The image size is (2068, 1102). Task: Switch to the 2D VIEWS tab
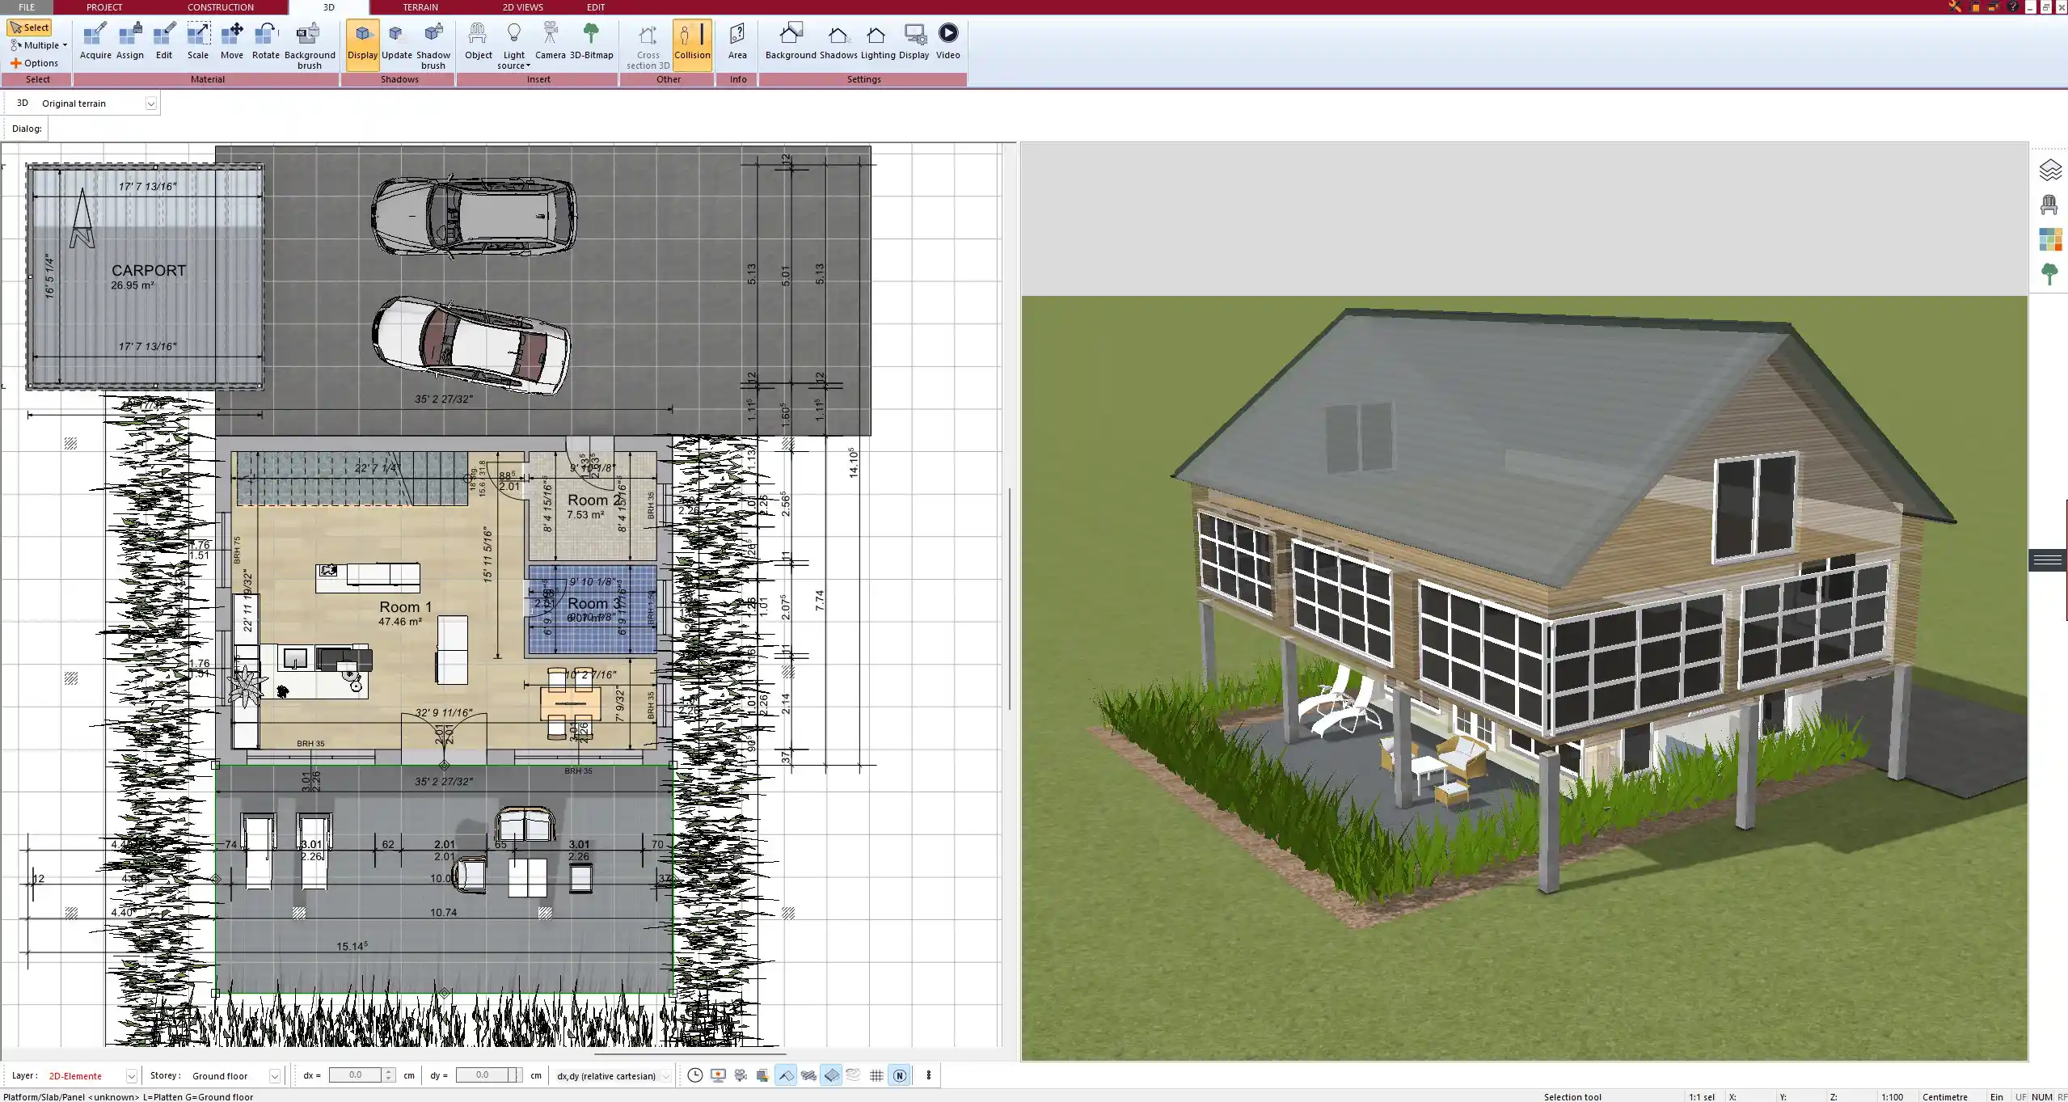click(x=522, y=7)
